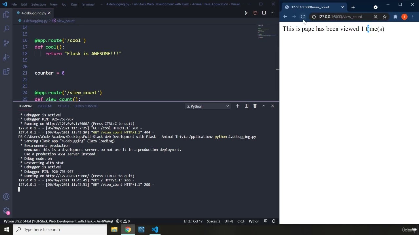Open the Run and Debug view
419x235 pixels.
tap(6, 57)
